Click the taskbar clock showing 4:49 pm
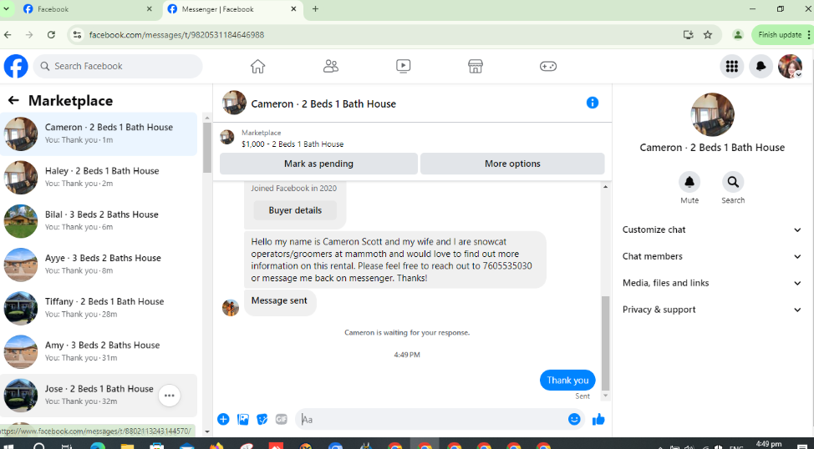The height and width of the screenshot is (449, 814). coord(769,444)
